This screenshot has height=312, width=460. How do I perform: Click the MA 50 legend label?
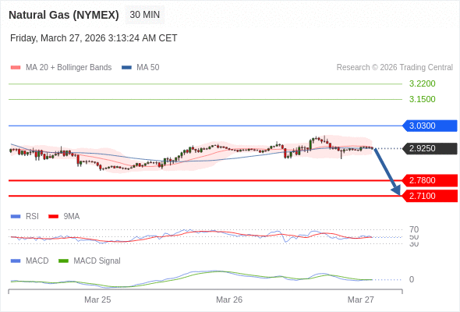click(x=148, y=68)
